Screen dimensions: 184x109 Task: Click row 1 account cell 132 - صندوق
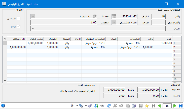[129, 43]
